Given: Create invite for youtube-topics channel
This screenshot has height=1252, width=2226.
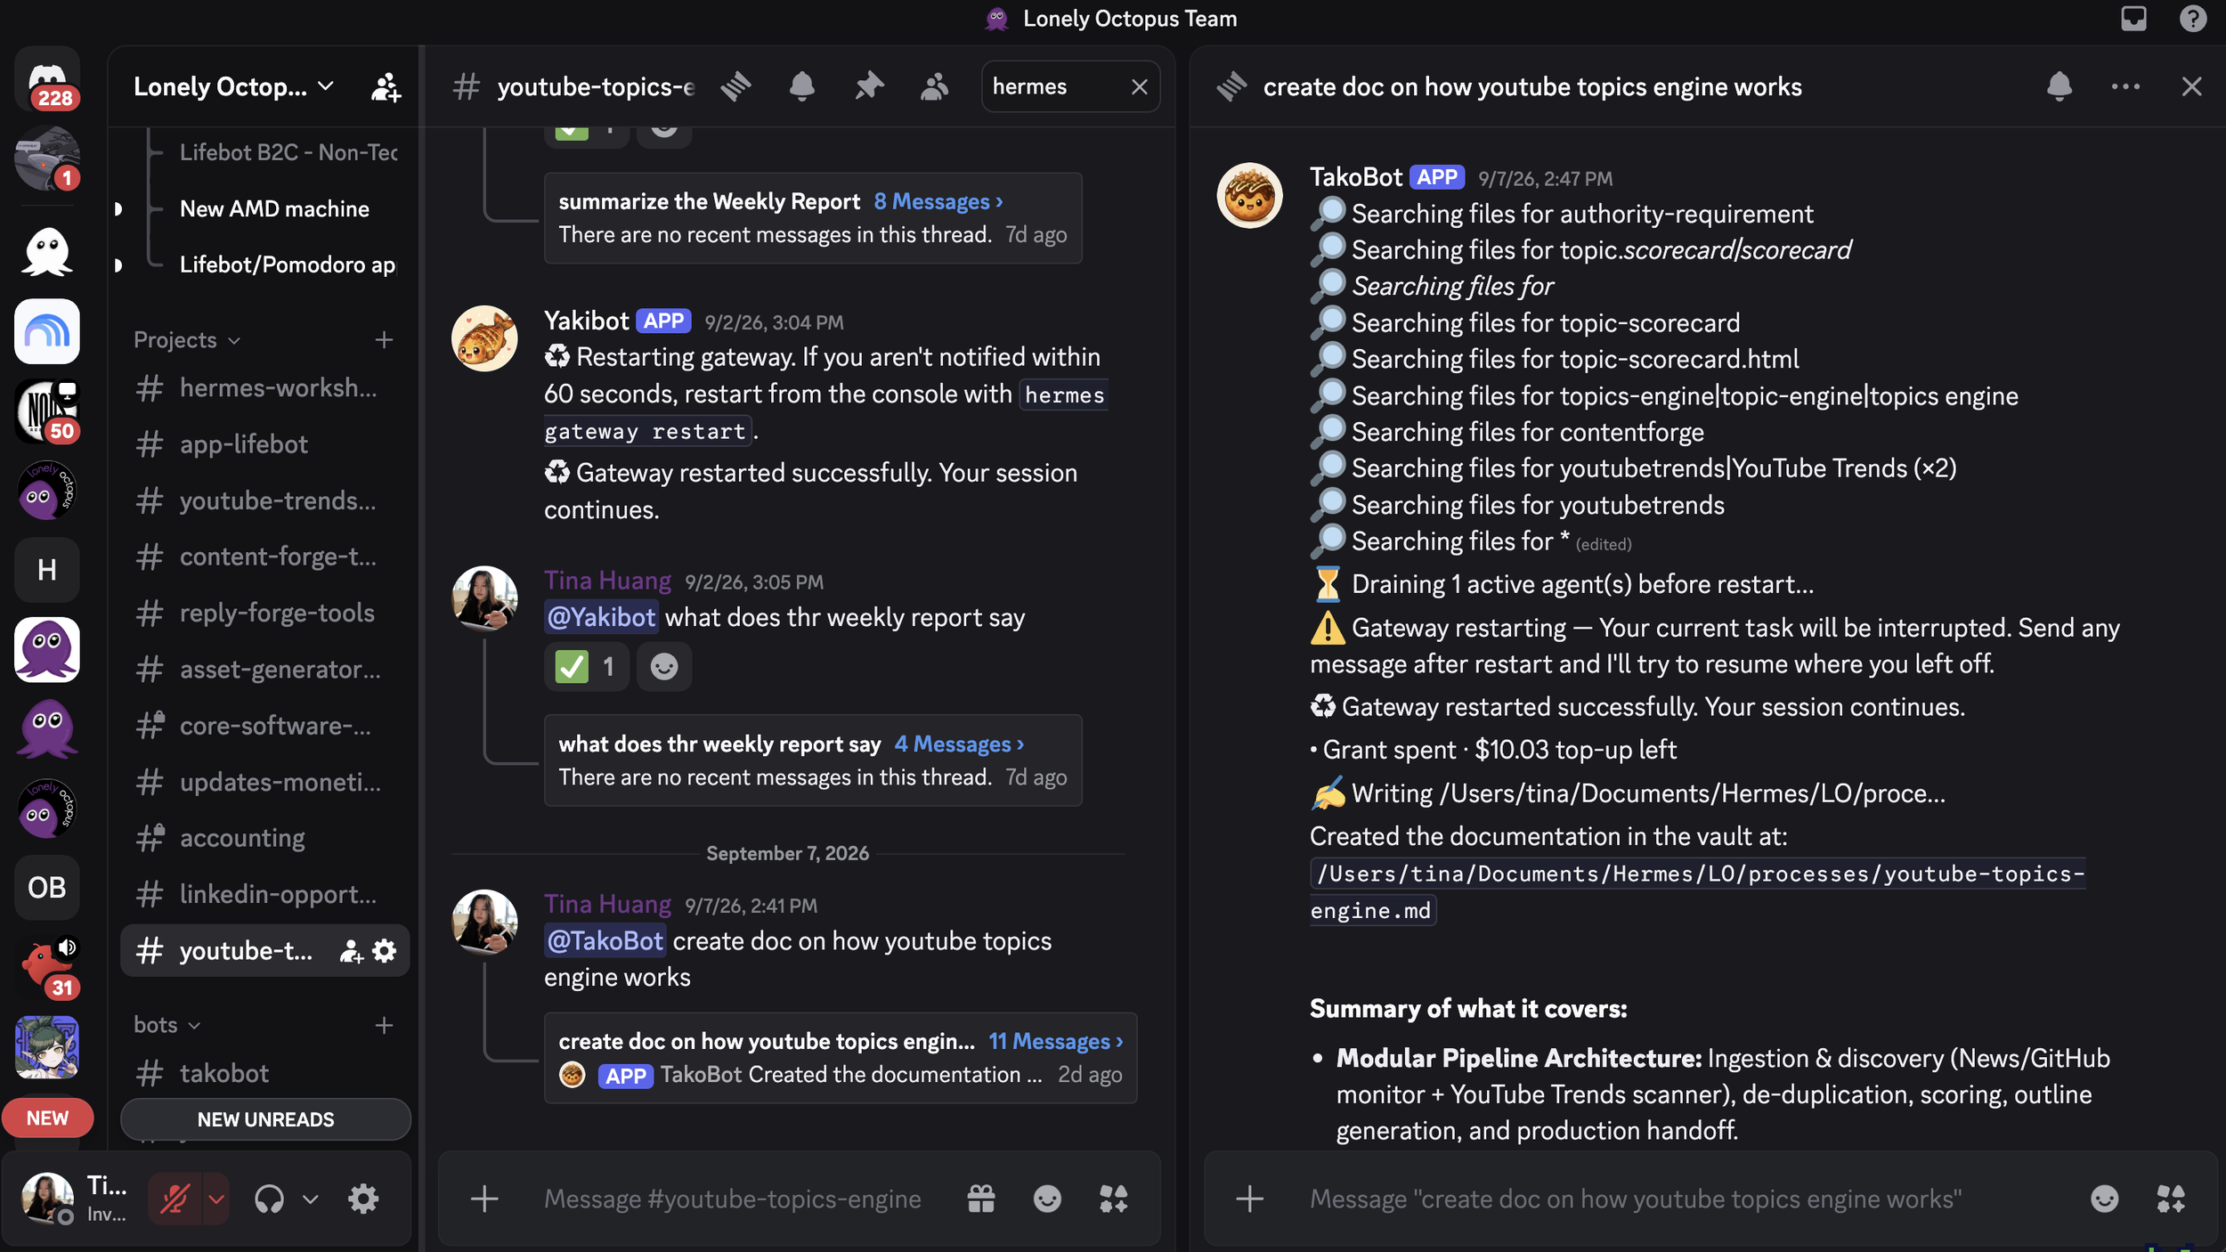Looking at the screenshot, I should point(351,951).
